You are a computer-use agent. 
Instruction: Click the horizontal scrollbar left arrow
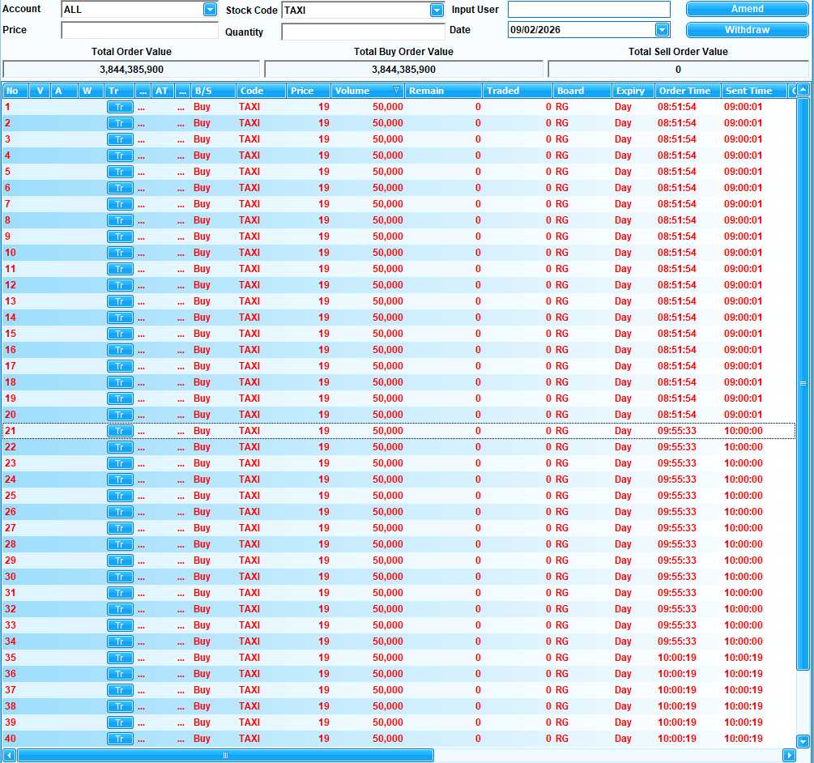point(10,755)
